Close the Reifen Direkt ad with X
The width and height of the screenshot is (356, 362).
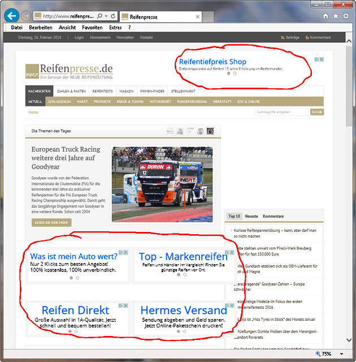coord(125,305)
